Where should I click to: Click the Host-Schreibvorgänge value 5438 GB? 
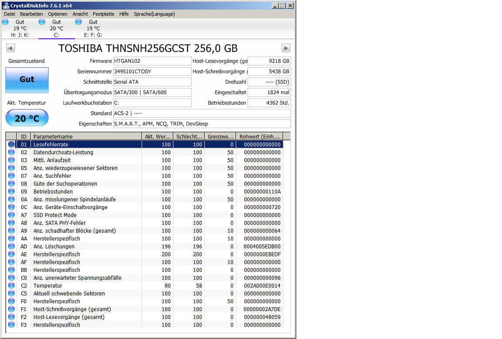pyautogui.click(x=269, y=71)
